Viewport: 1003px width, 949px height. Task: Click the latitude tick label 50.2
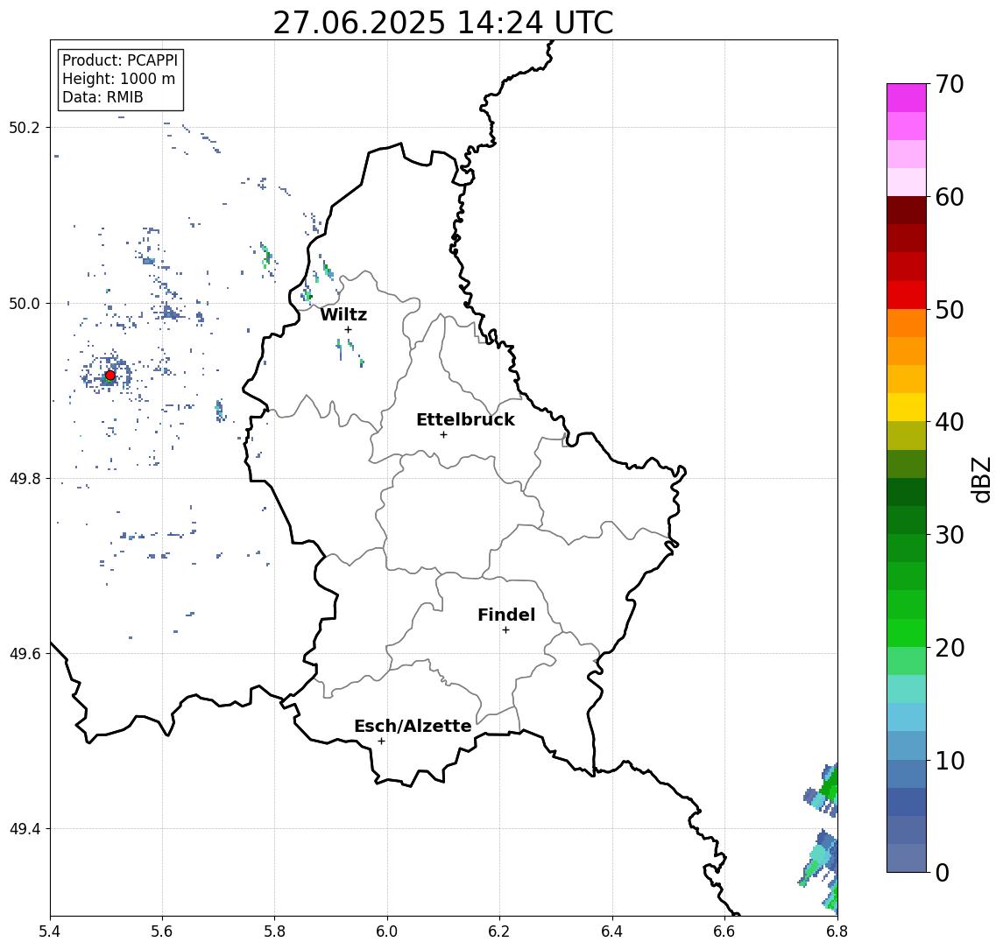[25, 127]
